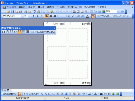The image size is (135, 101).
Task: Insert a chart with the chart icon
Action: pyautogui.click(x=74, y=12)
